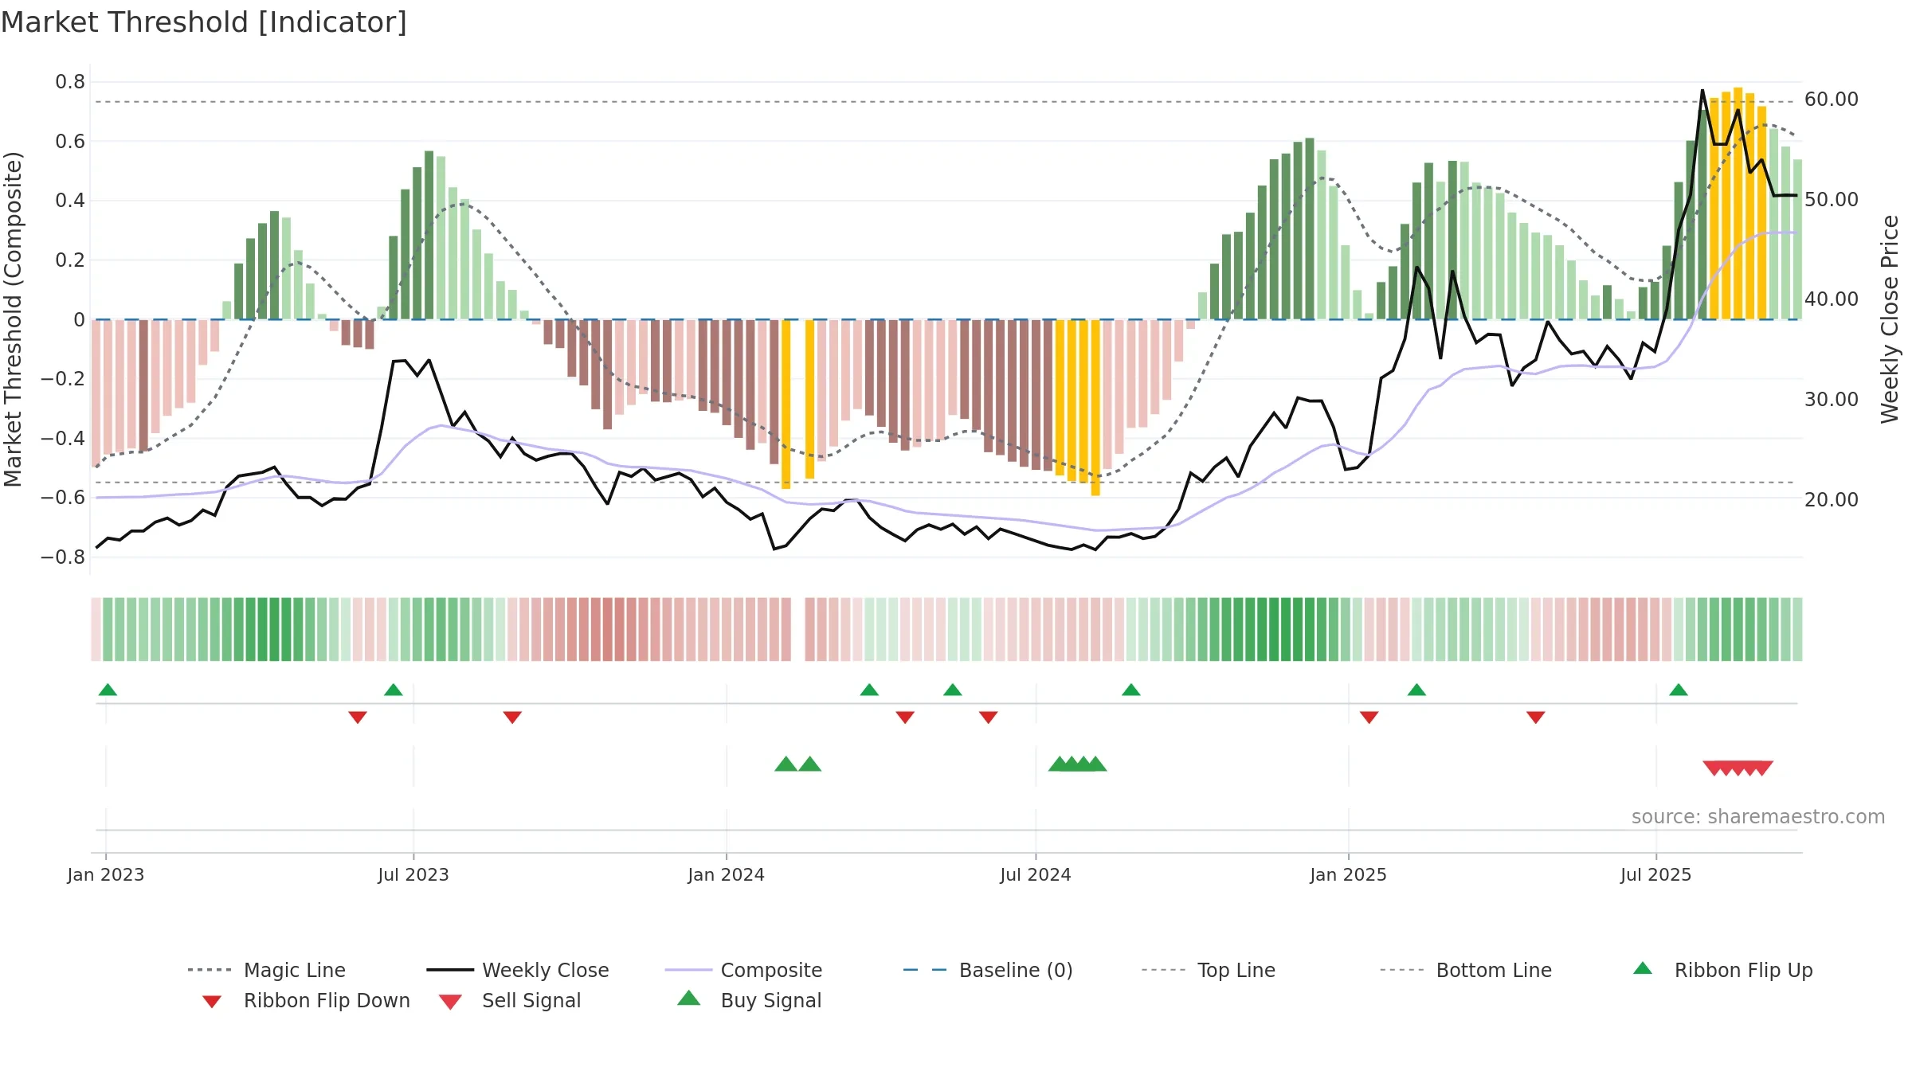
Task: Click the second Buy Signal triangle, Feb 2024
Action: coord(810,764)
